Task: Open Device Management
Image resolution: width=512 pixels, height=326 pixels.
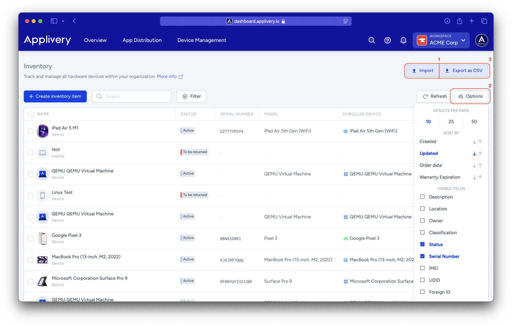Action: [202, 40]
